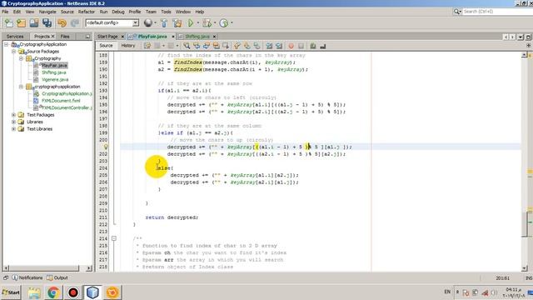The width and height of the screenshot is (533, 300).
Task: Click the Find Previous Occurrence icon
Action: click(x=197, y=46)
